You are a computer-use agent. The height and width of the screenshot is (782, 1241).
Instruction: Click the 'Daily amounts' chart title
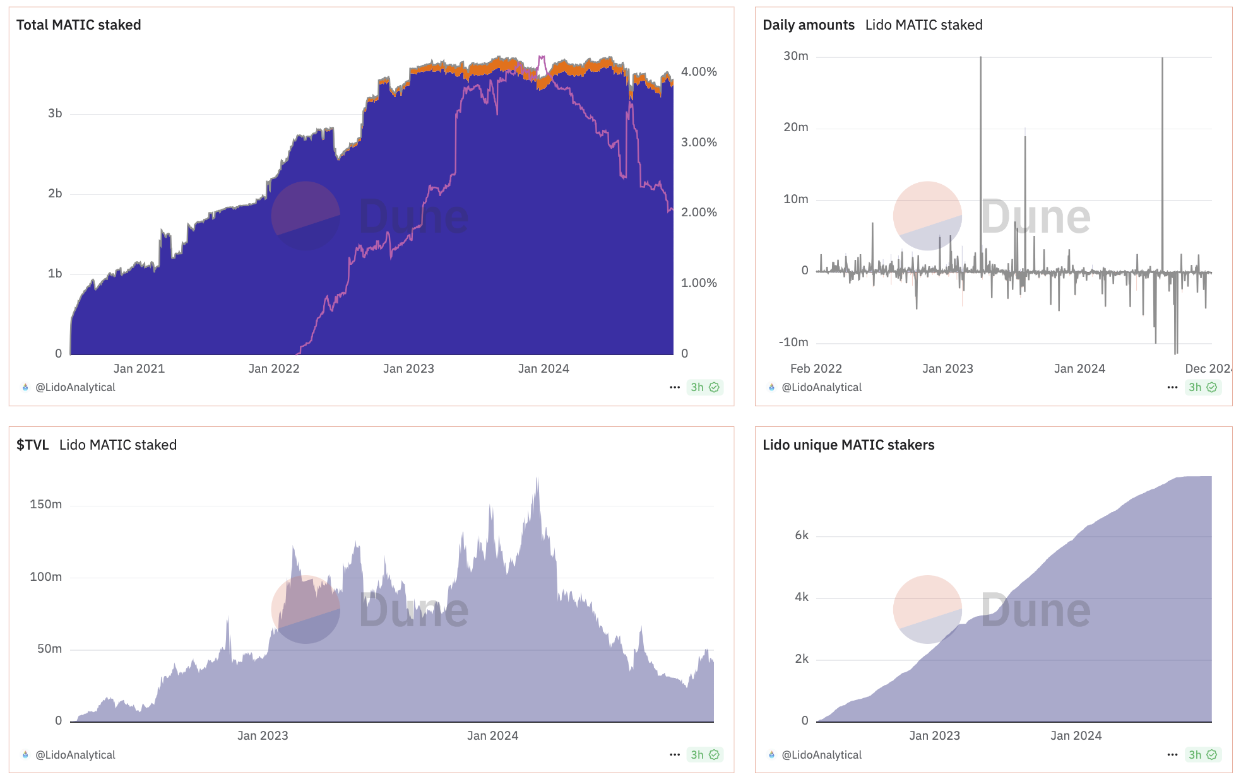(x=809, y=25)
